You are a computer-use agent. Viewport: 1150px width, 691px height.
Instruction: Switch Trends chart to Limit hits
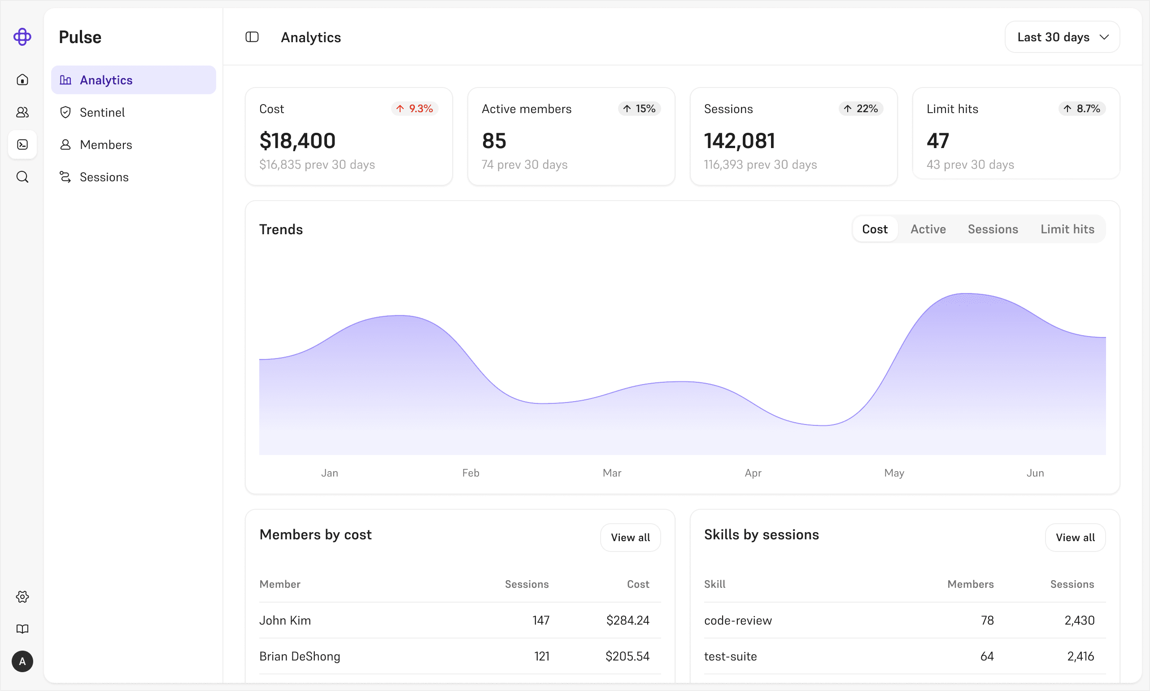1067,229
